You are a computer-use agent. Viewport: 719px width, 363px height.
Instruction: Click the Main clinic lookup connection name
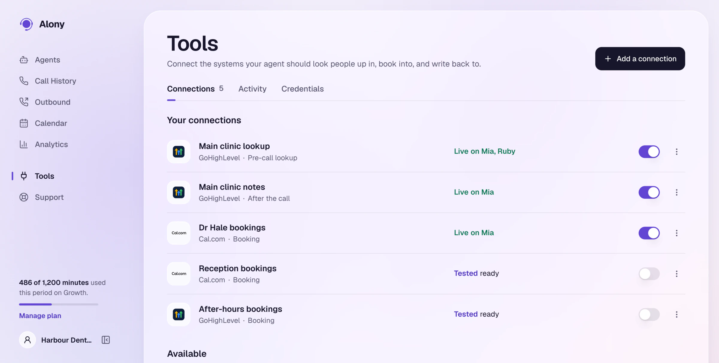click(x=234, y=146)
